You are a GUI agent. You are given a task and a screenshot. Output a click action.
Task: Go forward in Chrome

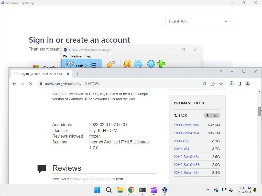(23, 84)
